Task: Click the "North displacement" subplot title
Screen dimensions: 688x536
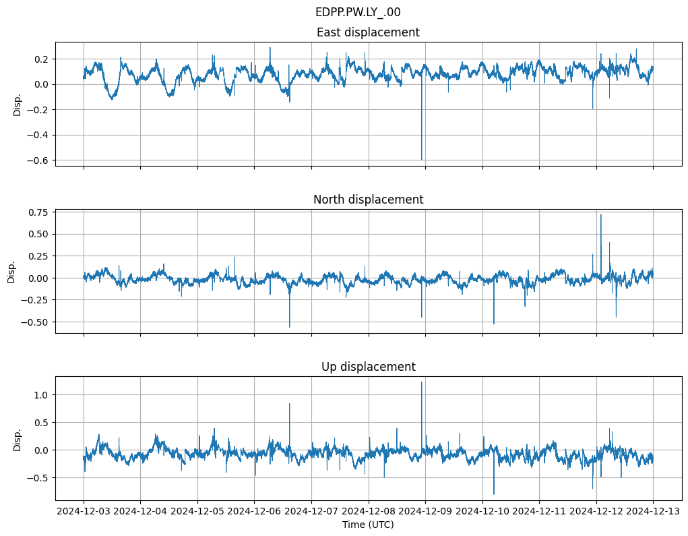Action: 368,200
